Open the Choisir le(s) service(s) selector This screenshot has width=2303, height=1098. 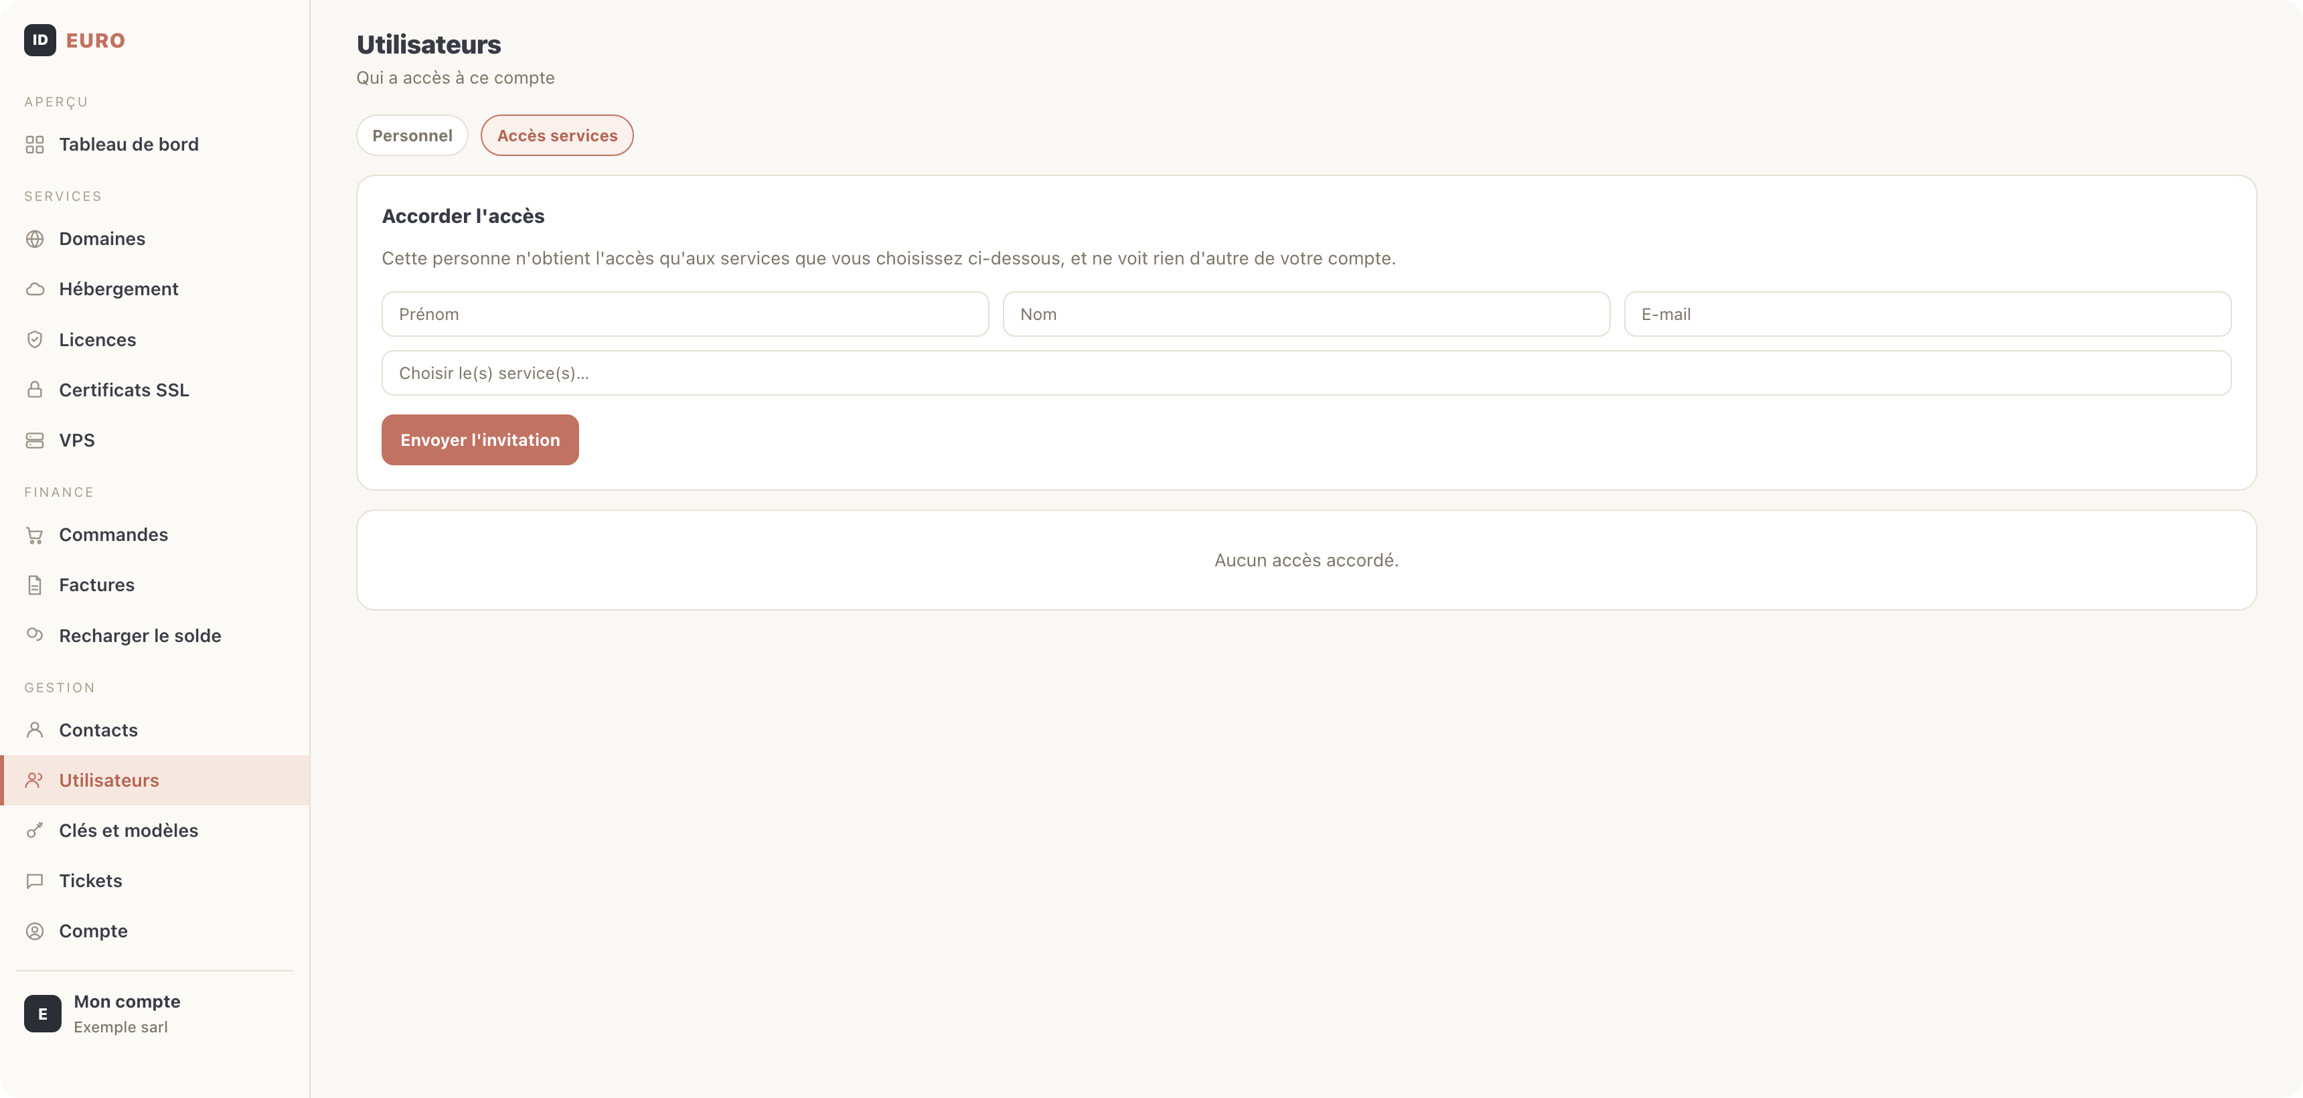click(1306, 373)
